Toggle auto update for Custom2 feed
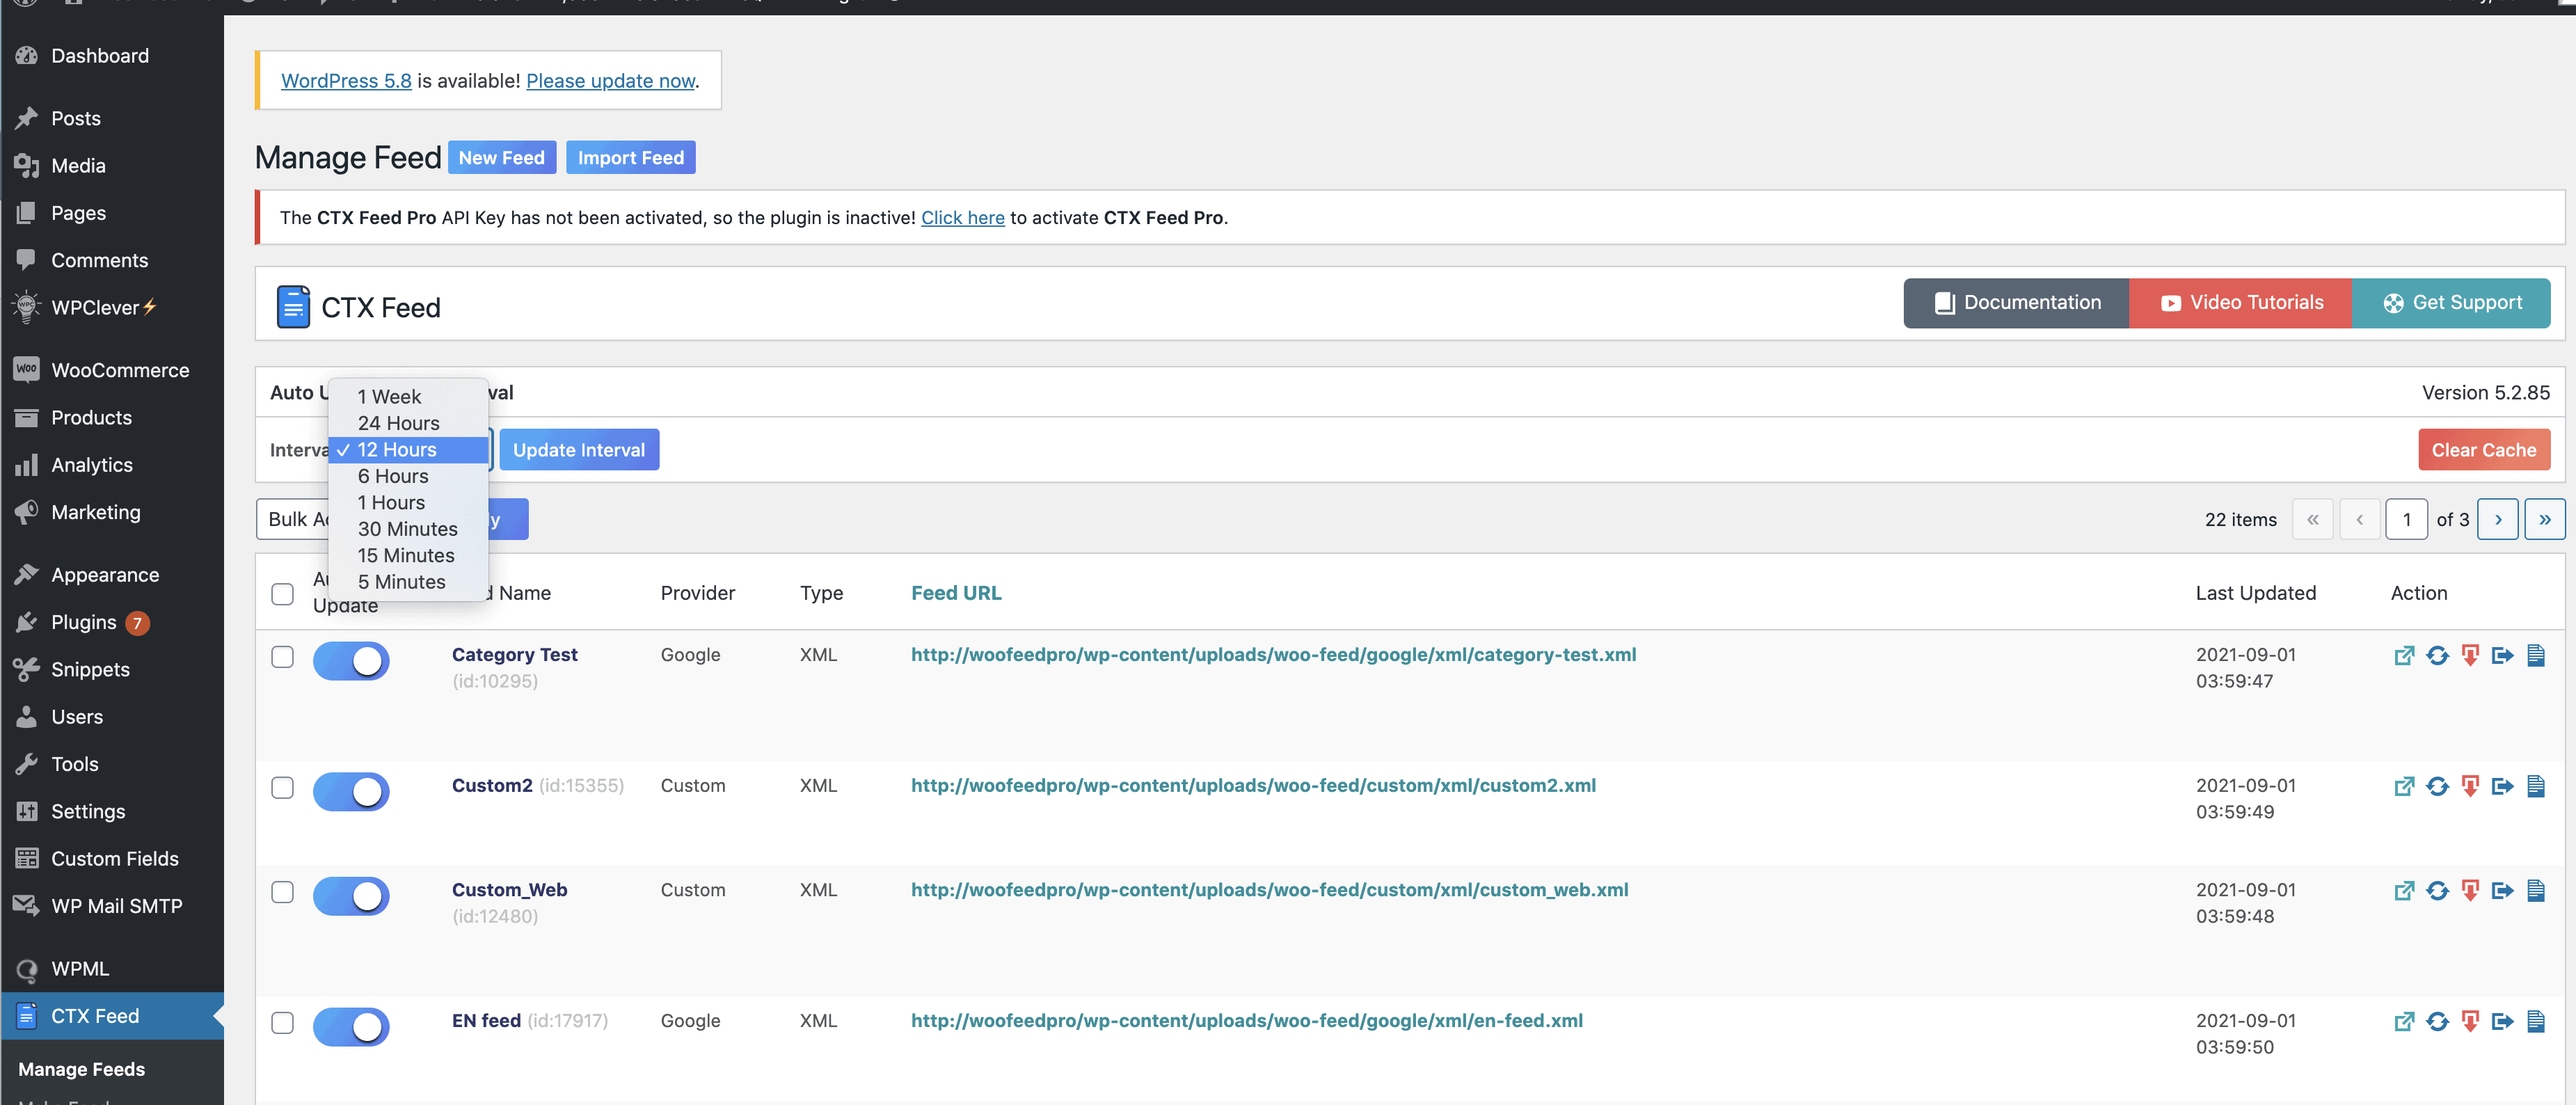Screen dimensions: 2576x1105 point(351,792)
